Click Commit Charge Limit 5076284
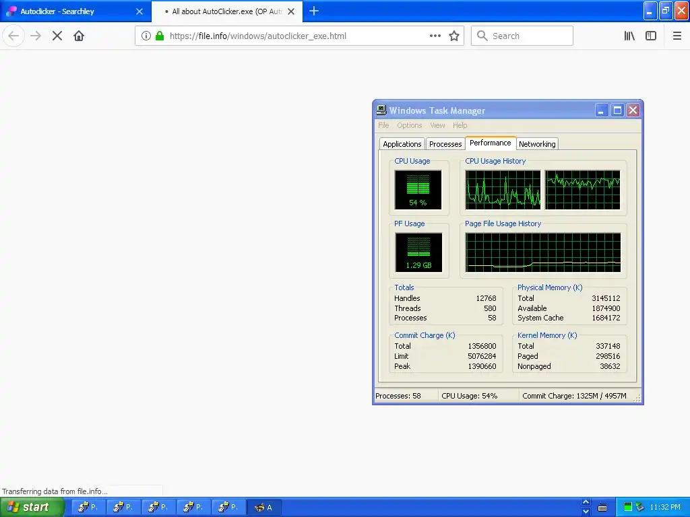 click(482, 356)
